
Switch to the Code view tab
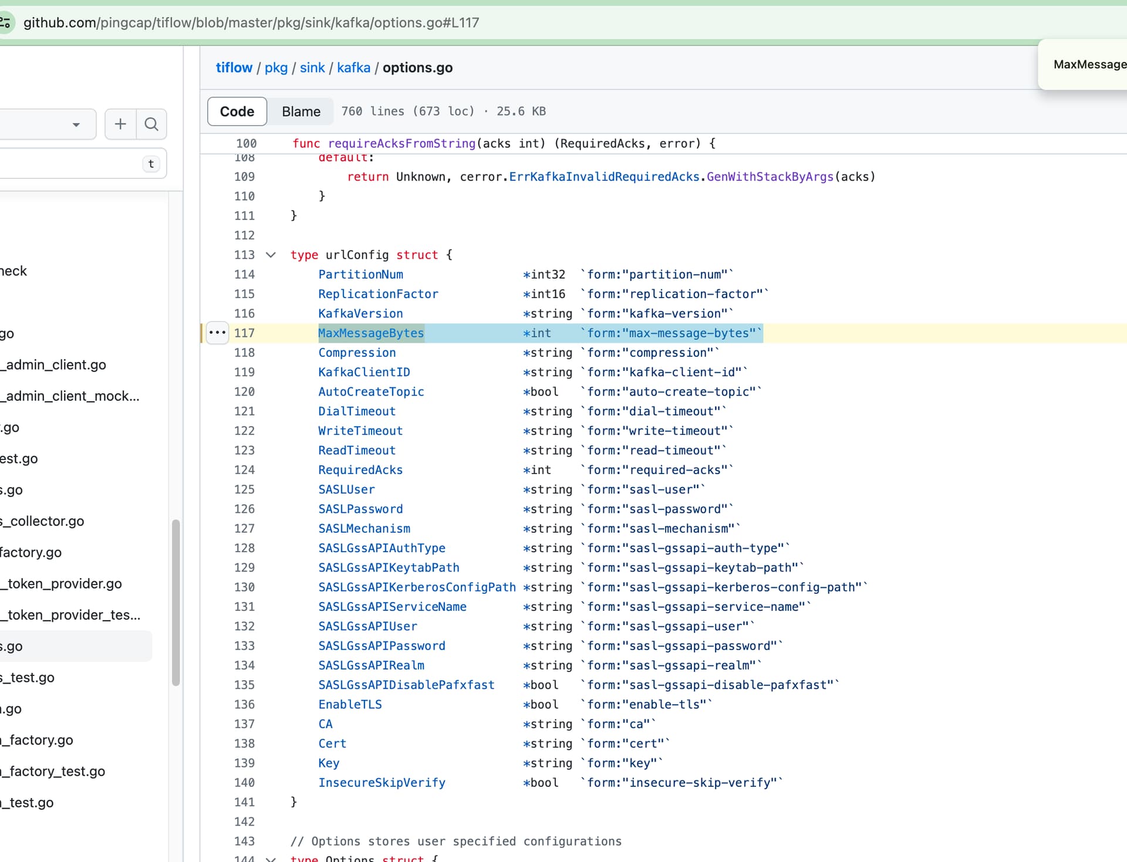click(x=237, y=111)
